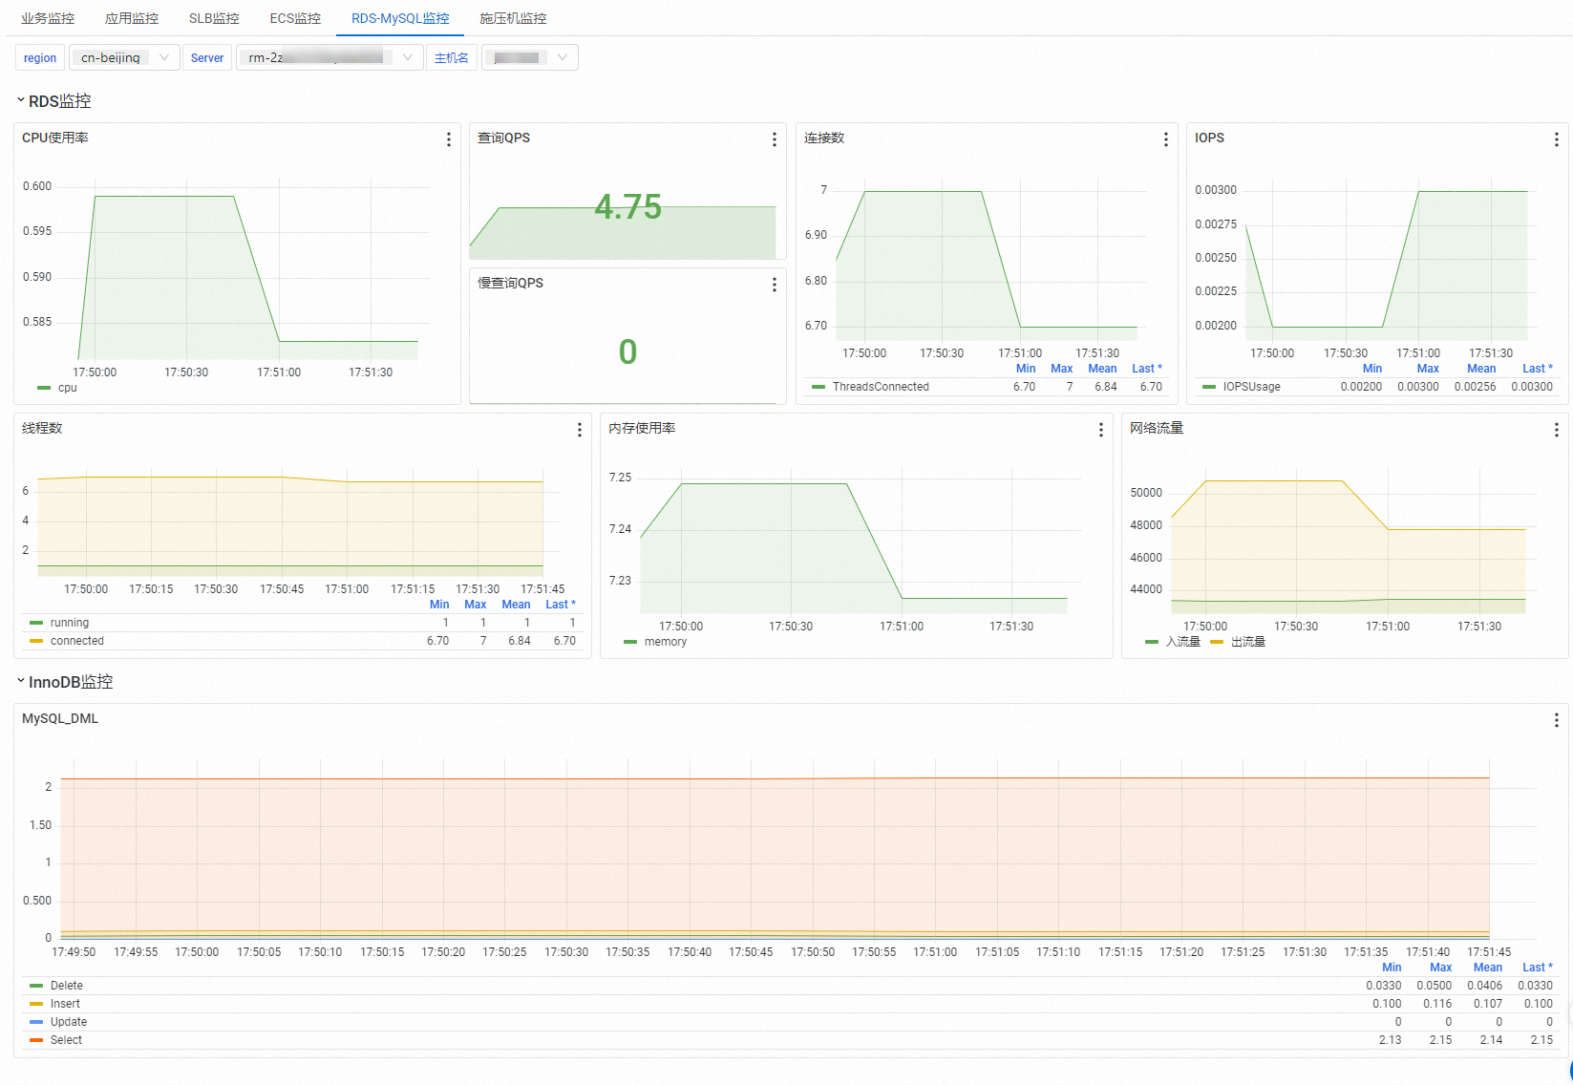Click the IOPS panel title
This screenshot has height=1085, width=1573.
click(x=1209, y=138)
